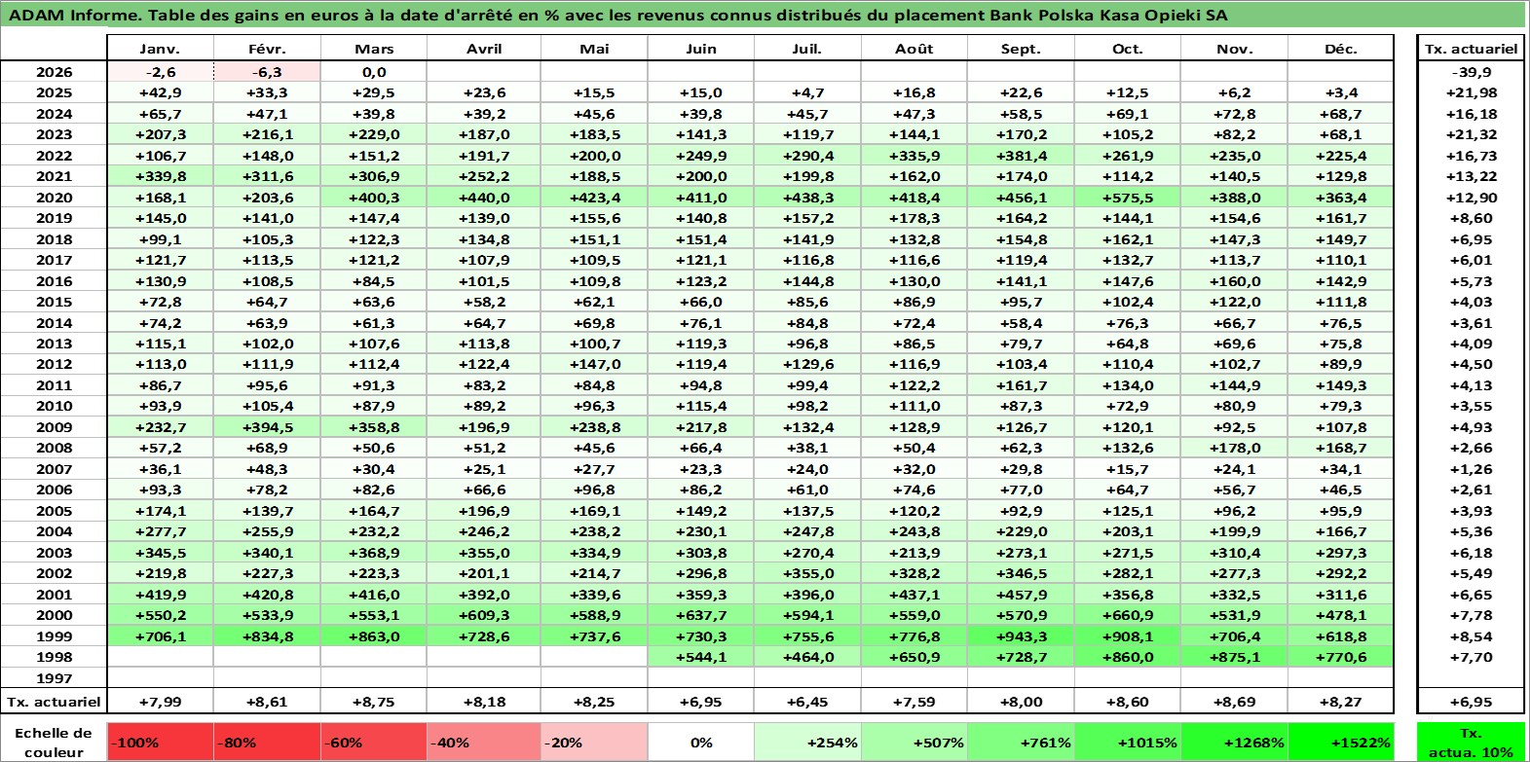The height and width of the screenshot is (762, 1530).
Task: Click the +863,0 value in Mars 1999
Action: click(374, 636)
